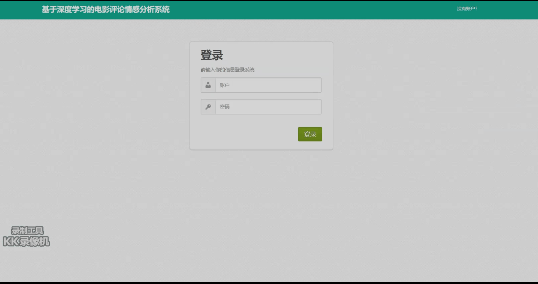The height and width of the screenshot is (284, 538).
Task: Click the user silhouette icon beside account field
Action: pos(208,85)
